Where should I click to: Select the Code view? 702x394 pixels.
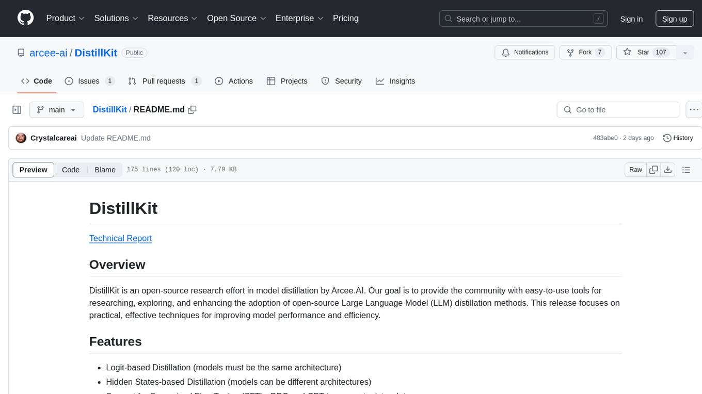tap(71, 170)
